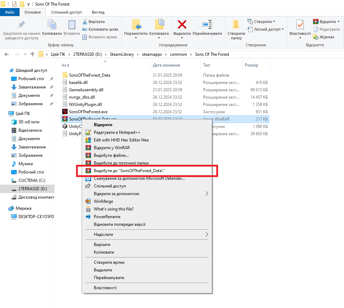The width and height of the screenshot is (344, 308).
Task: Choose Створити ярлик in context menu
Action: [147, 262]
